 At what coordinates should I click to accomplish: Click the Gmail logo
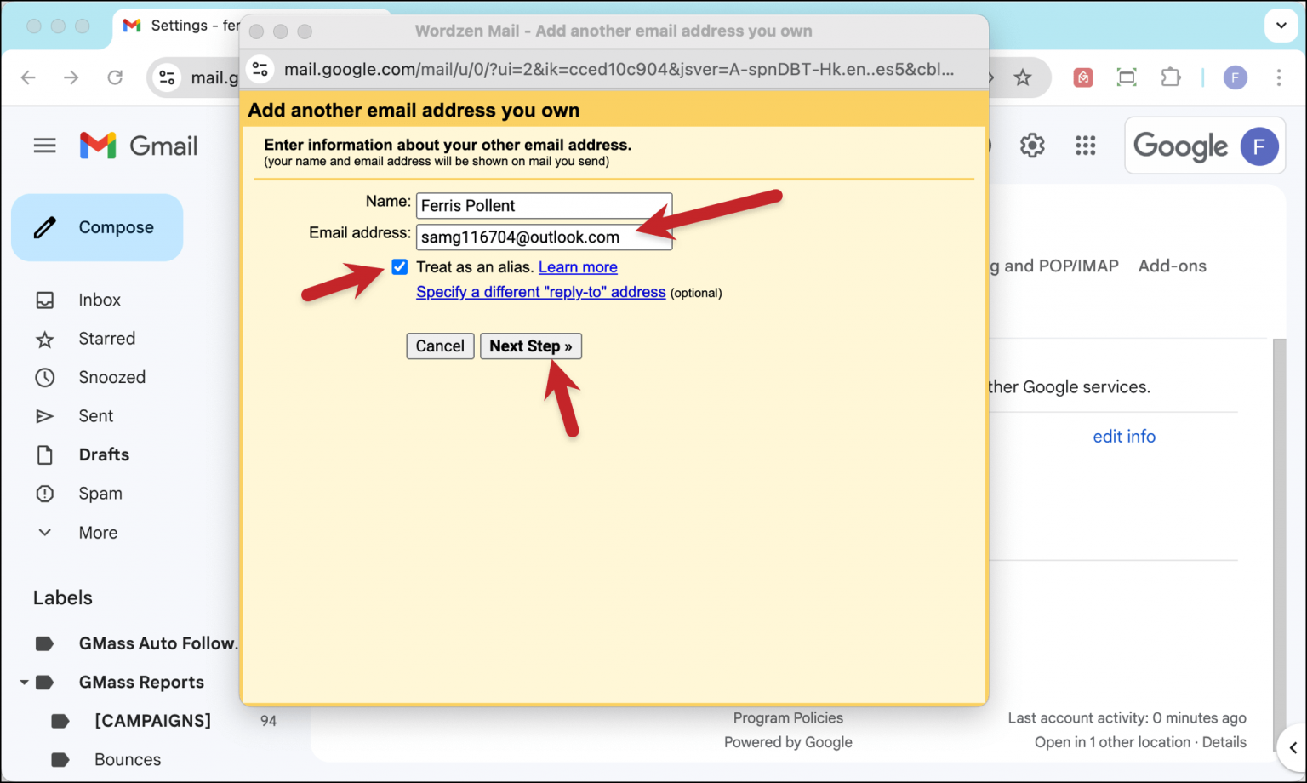[139, 145]
